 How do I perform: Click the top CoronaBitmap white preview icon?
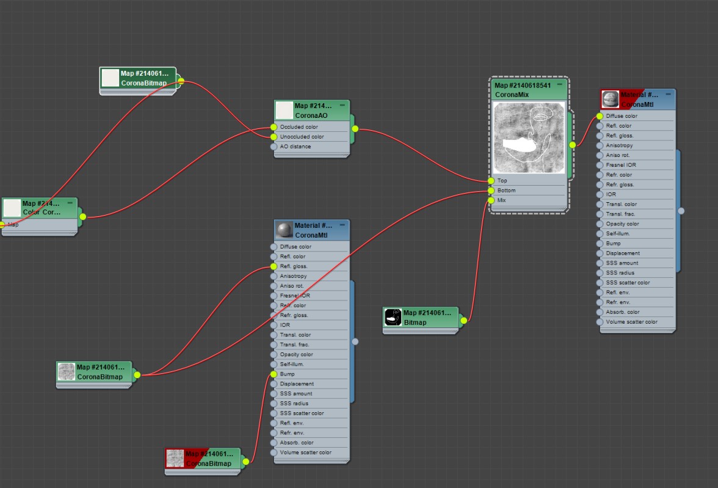tap(111, 78)
